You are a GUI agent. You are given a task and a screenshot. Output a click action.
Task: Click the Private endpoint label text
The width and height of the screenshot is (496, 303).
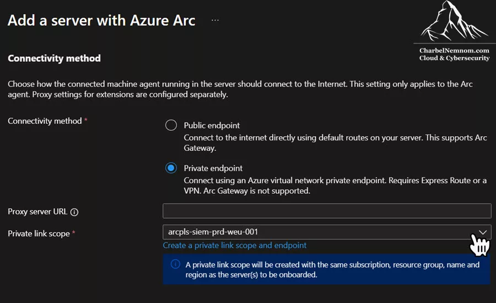(x=213, y=168)
